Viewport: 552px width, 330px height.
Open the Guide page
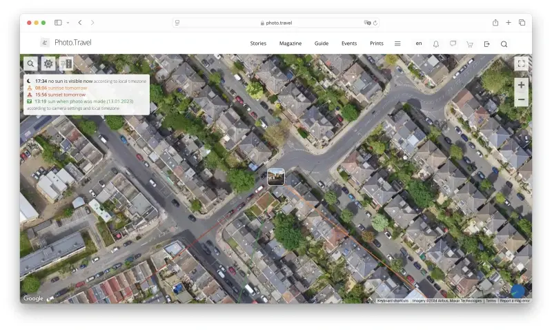[x=322, y=43]
